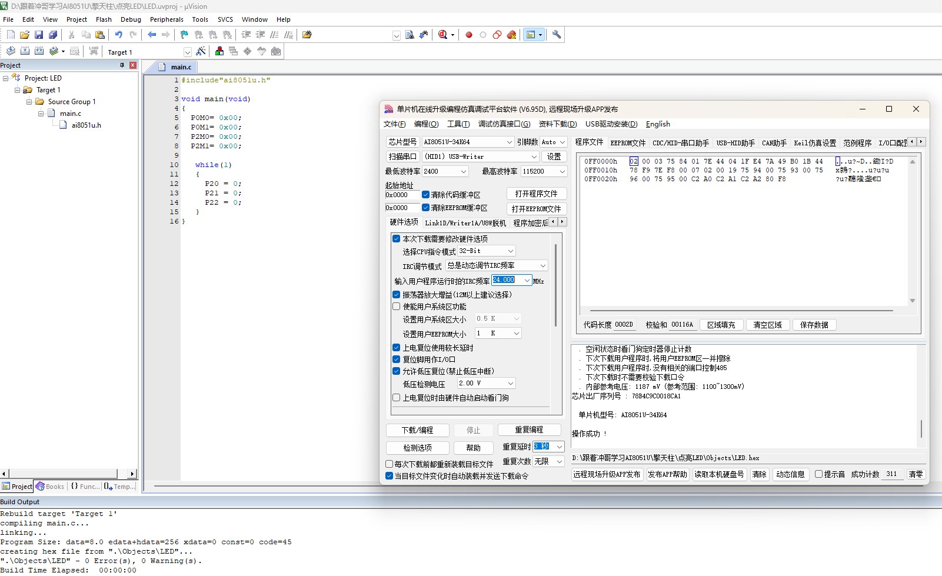Switch to the Keil仿真设置 tab
The image size is (942, 576).
(x=814, y=143)
